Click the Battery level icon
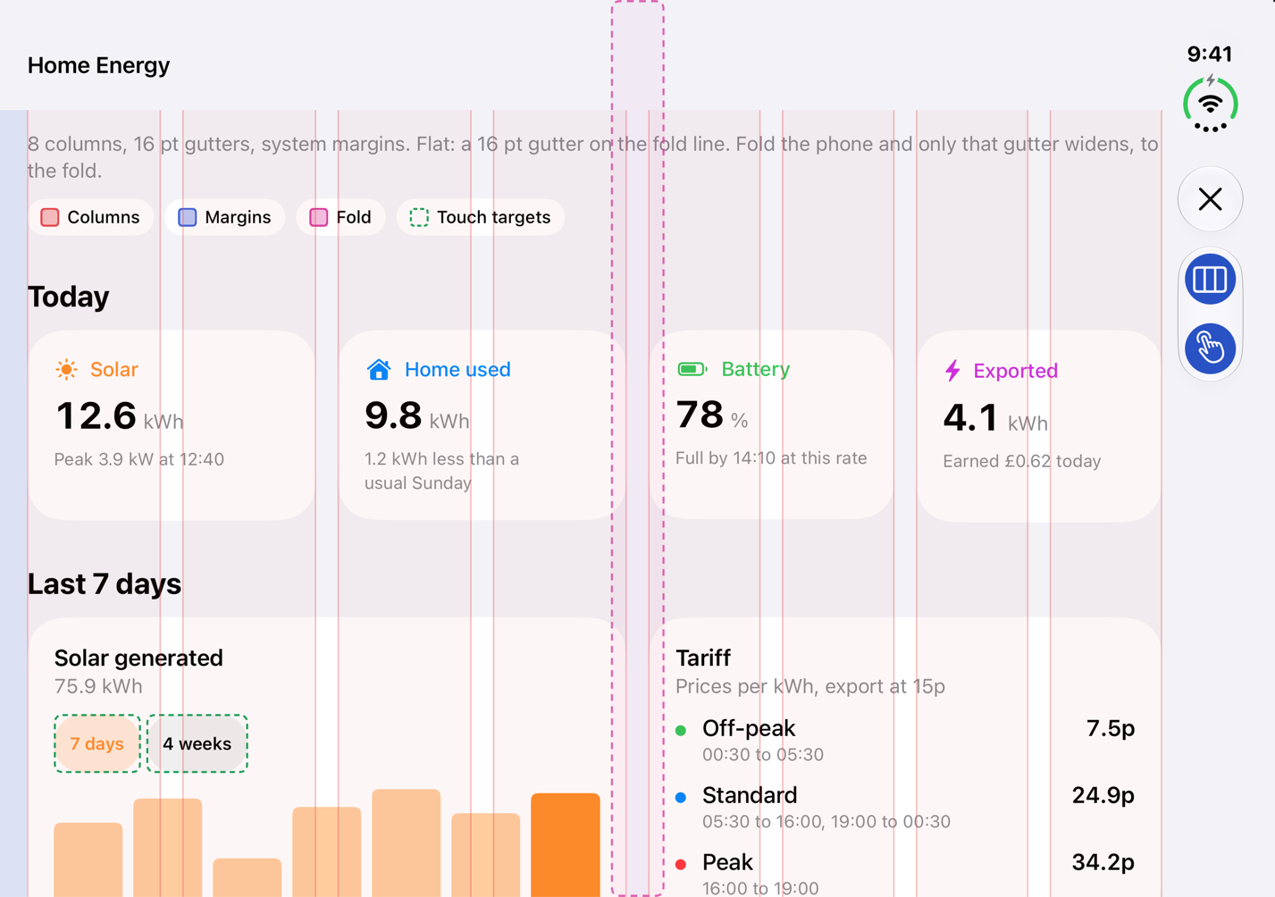 [x=692, y=369]
